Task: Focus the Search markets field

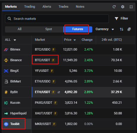Action: point(57,19)
